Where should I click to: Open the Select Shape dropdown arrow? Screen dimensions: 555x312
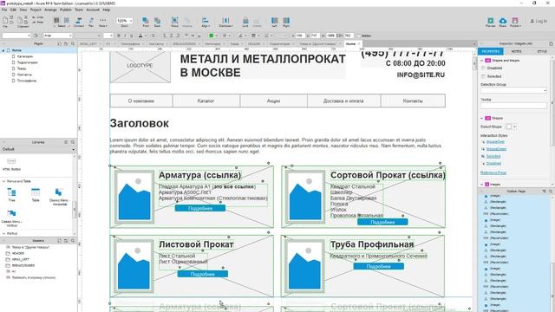[514, 127]
